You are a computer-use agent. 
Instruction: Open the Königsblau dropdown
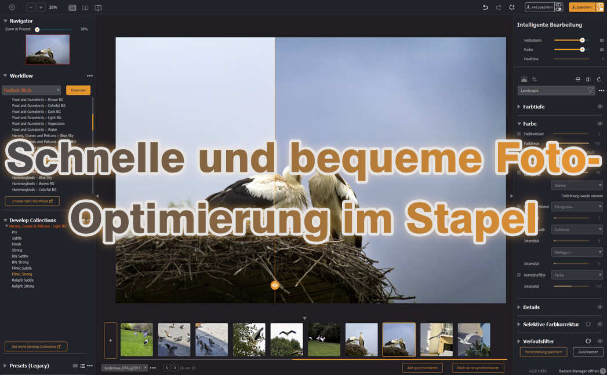(x=577, y=206)
